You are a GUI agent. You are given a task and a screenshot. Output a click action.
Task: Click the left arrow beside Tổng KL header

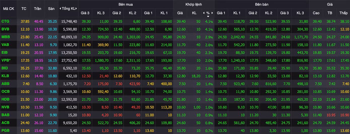(x=60, y=9)
